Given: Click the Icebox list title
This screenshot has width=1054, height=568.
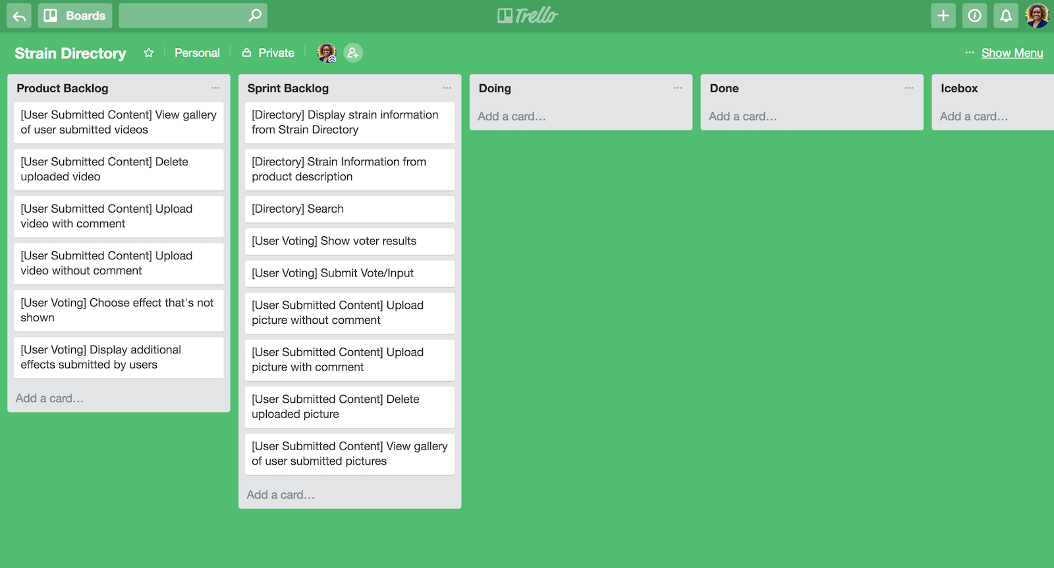Looking at the screenshot, I should pyautogui.click(x=959, y=88).
